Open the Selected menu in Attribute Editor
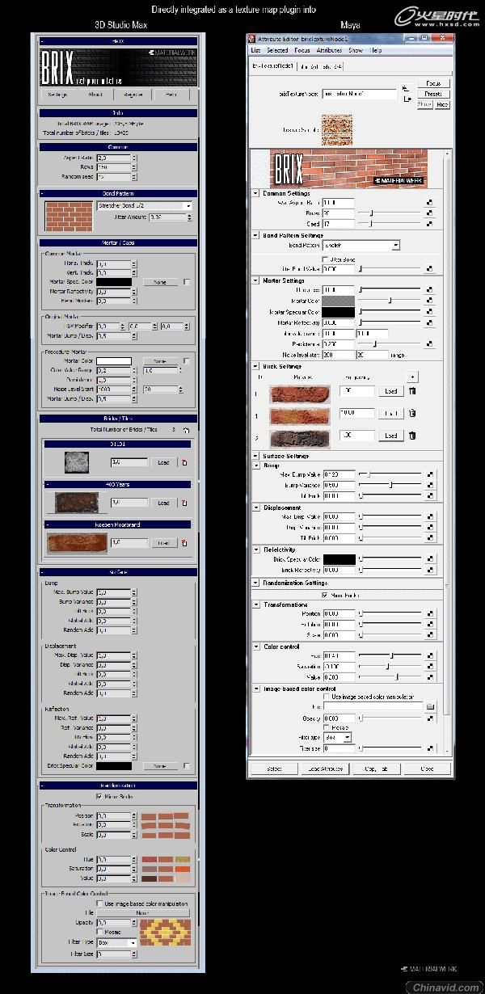Screen dimensions: 485x994 (277, 50)
